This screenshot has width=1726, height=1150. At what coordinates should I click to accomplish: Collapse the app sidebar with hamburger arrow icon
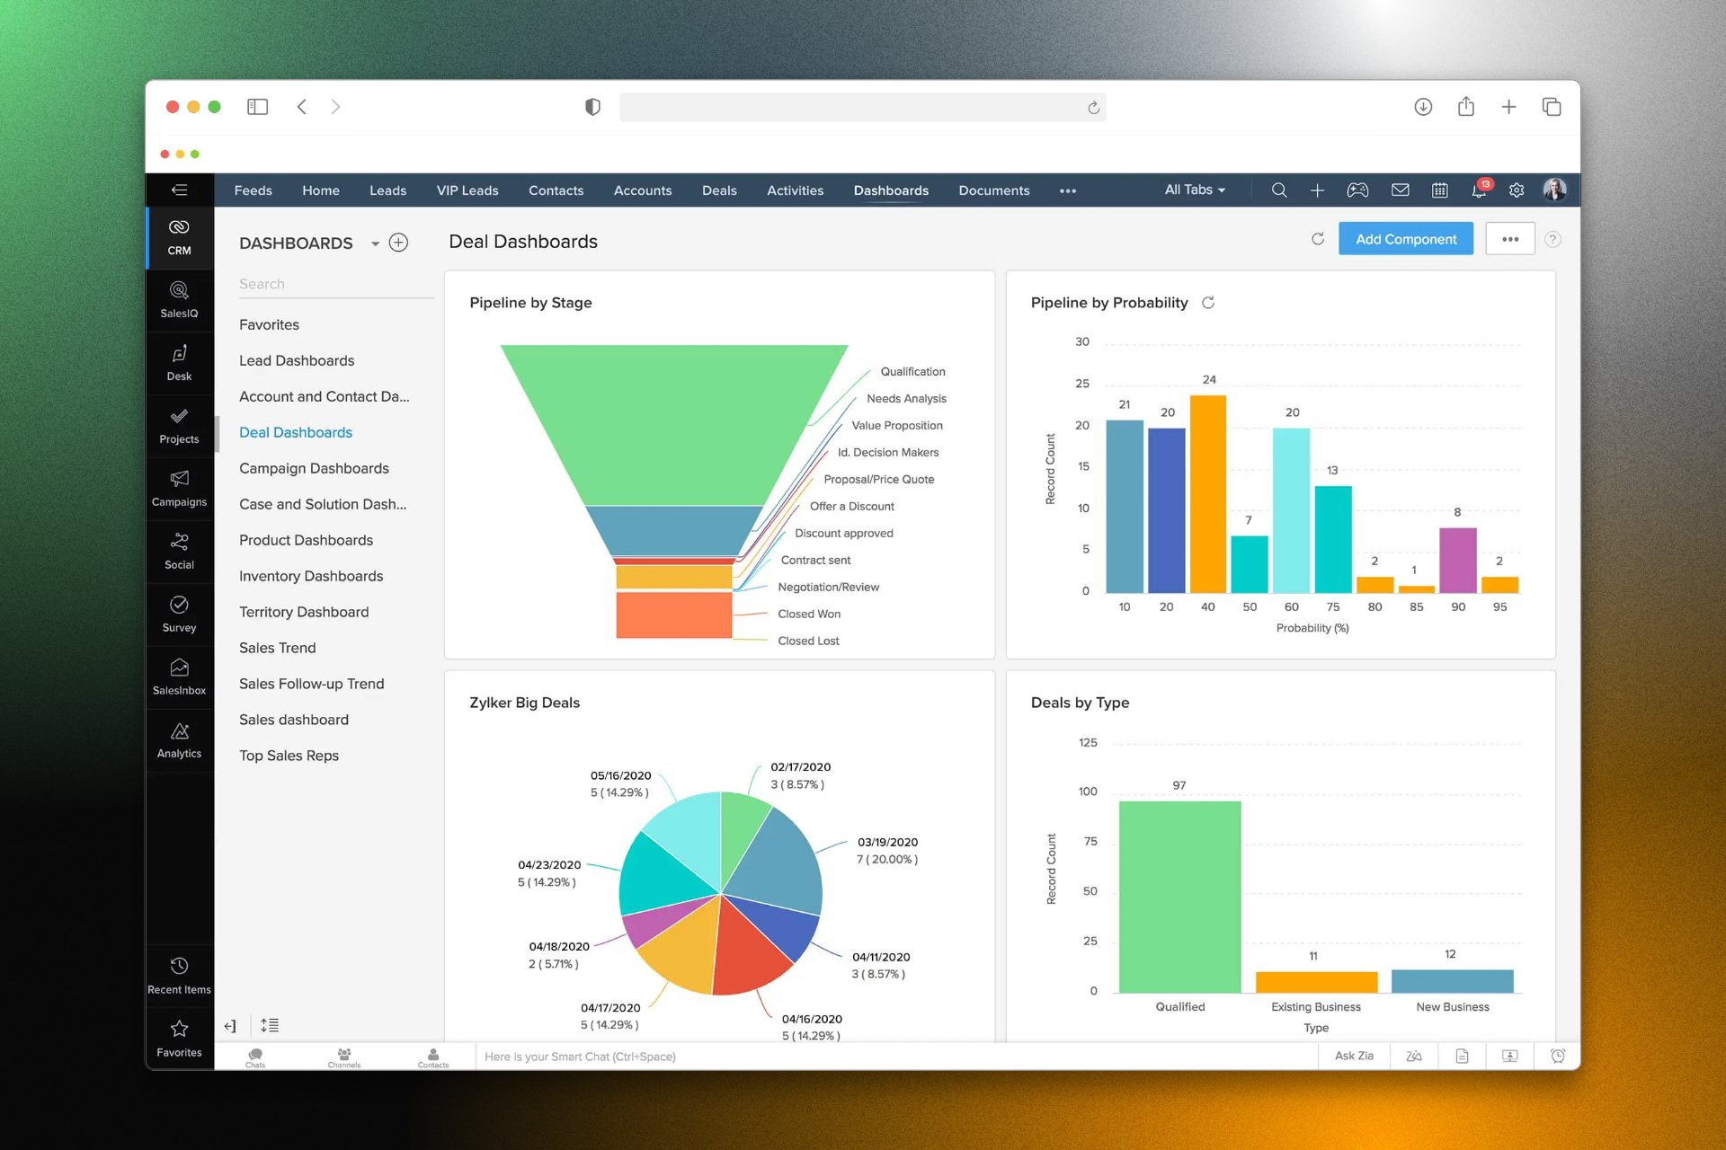point(180,190)
